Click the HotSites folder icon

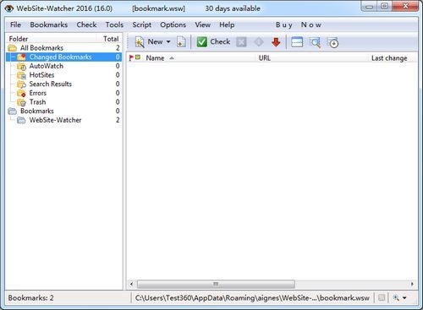(21, 75)
